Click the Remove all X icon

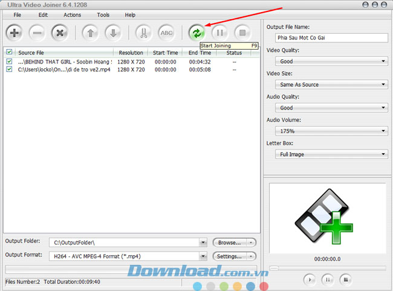click(60, 33)
